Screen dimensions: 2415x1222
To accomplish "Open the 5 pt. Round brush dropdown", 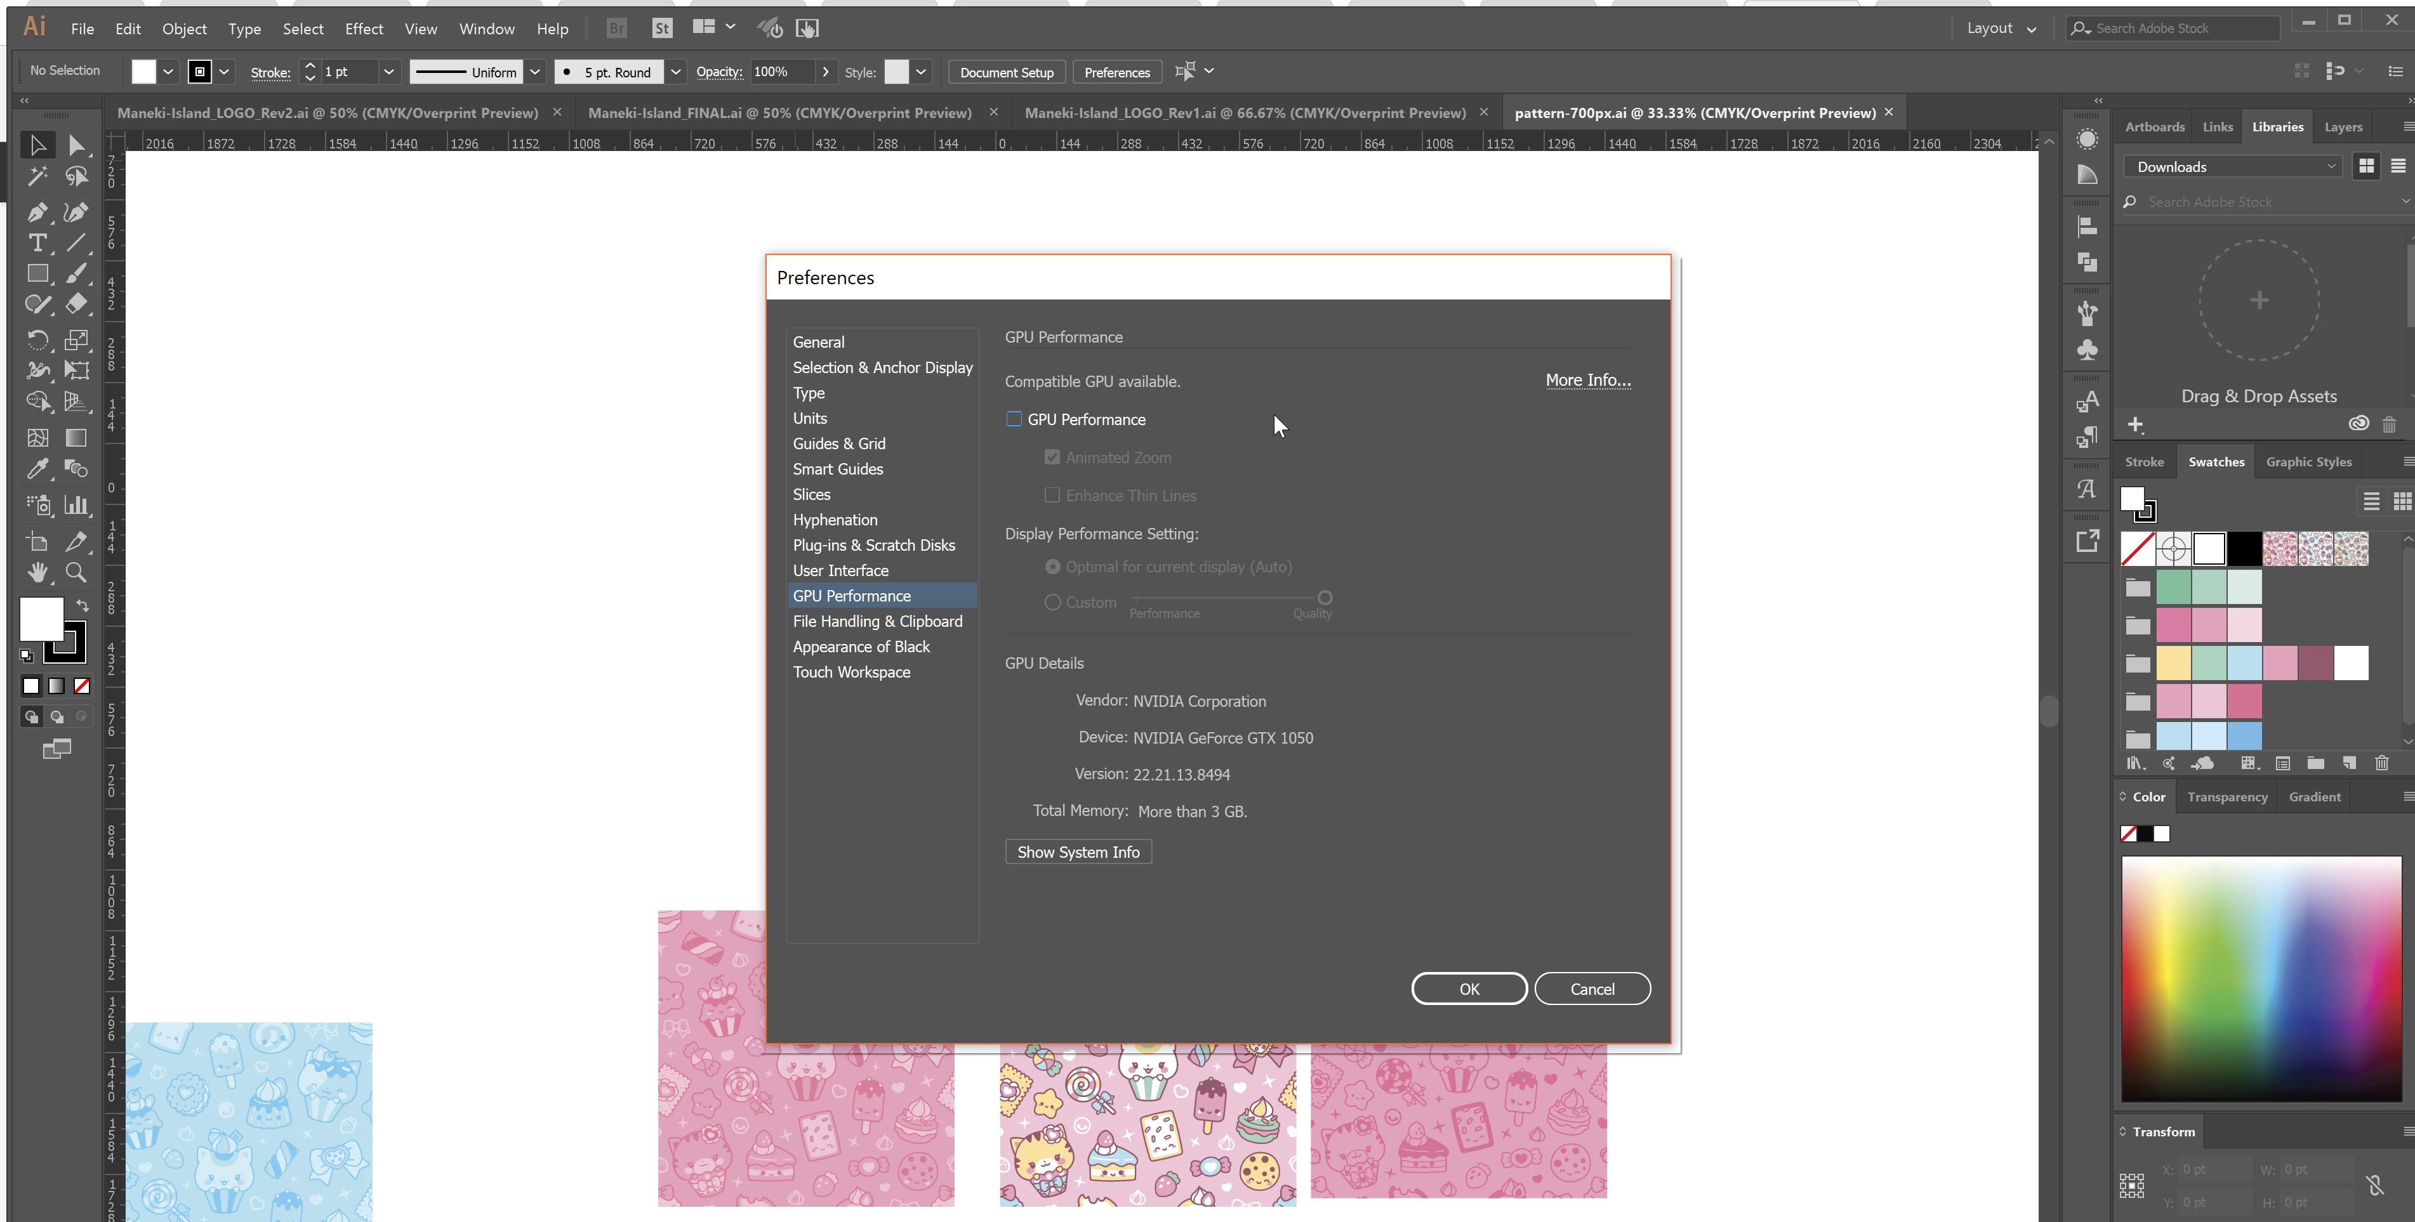I will [x=675, y=72].
